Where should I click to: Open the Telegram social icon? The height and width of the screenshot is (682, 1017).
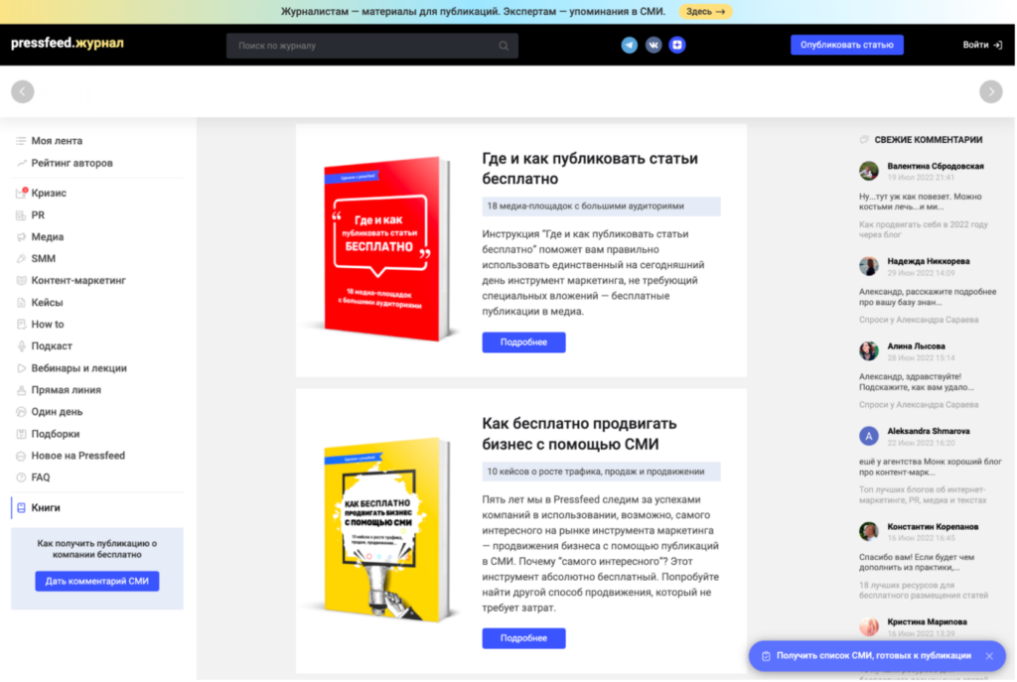629,45
